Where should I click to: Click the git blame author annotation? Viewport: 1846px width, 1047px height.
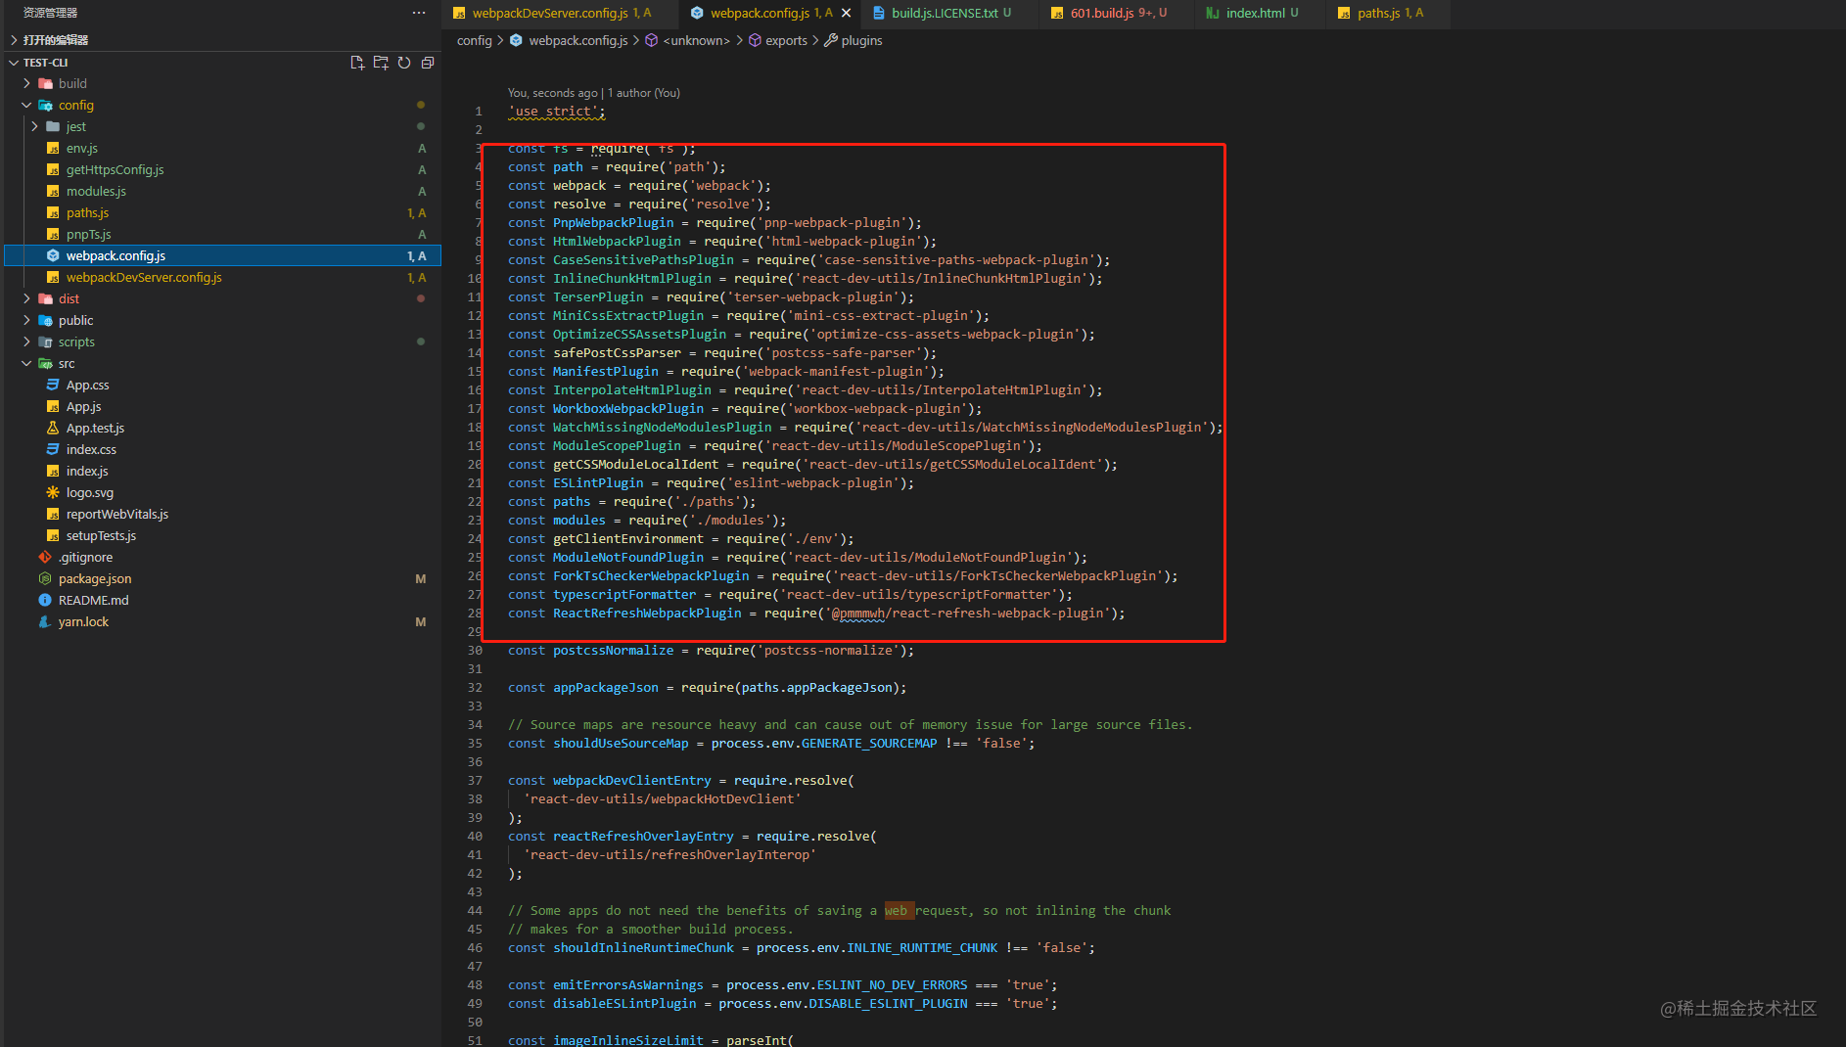coord(593,93)
